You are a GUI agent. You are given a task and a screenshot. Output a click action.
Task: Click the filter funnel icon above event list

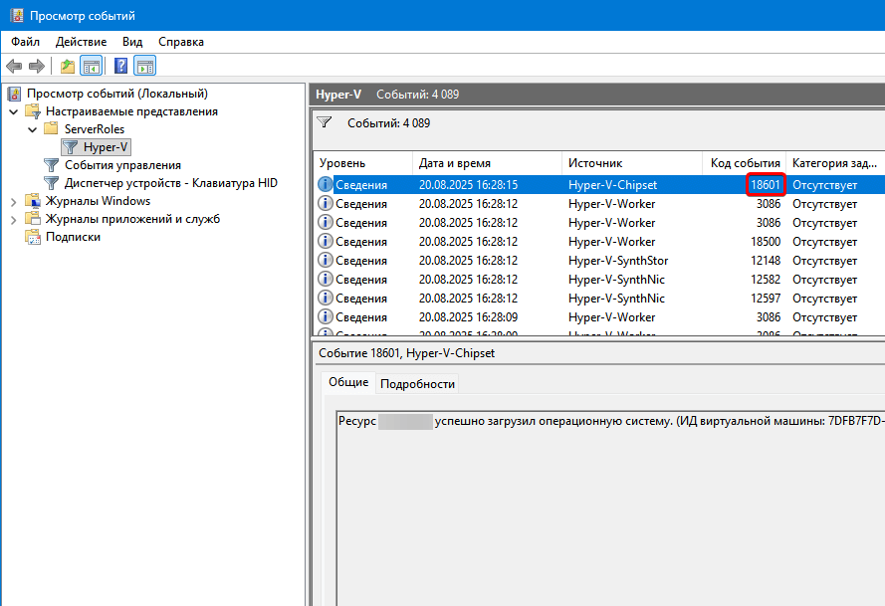325,122
